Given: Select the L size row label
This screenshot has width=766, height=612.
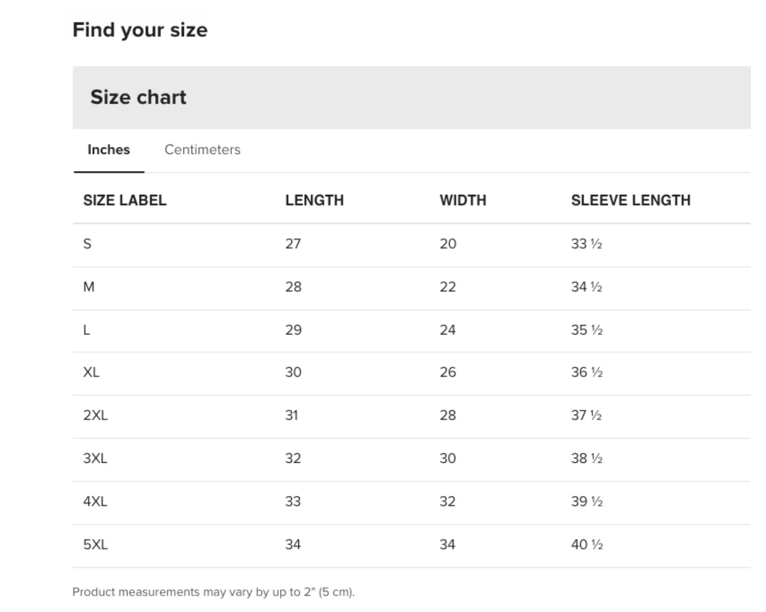Looking at the screenshot, I should 86,330.
